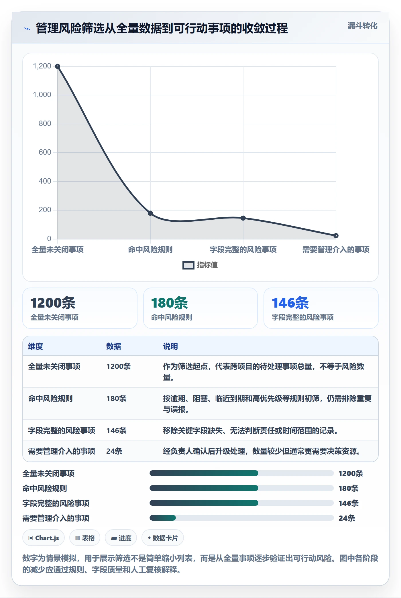Click the 数据卡片 chip
This screenshot has width=401, height=598.
click(x=163, y=538)
